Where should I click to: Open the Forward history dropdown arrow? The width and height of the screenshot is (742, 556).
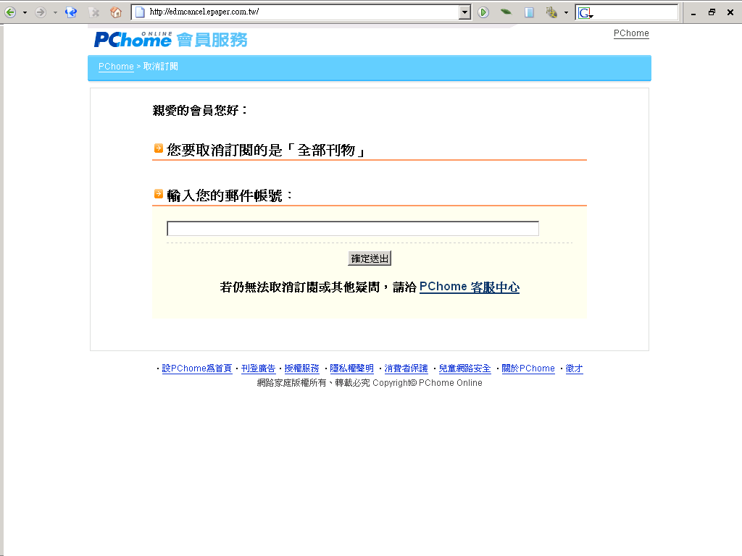tap(55, 13)
